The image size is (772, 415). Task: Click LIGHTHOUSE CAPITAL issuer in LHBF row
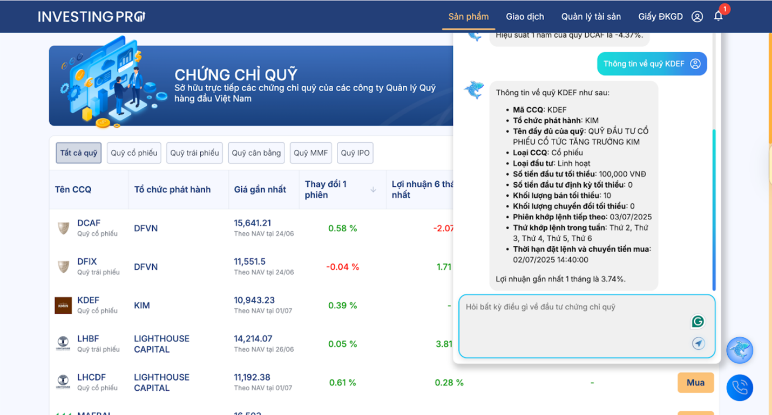click(161, 344)
